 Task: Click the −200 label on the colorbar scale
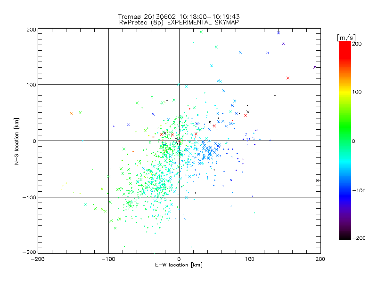359,238
